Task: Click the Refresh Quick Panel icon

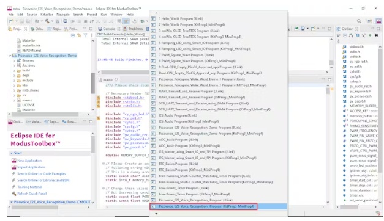Action: 14,194
